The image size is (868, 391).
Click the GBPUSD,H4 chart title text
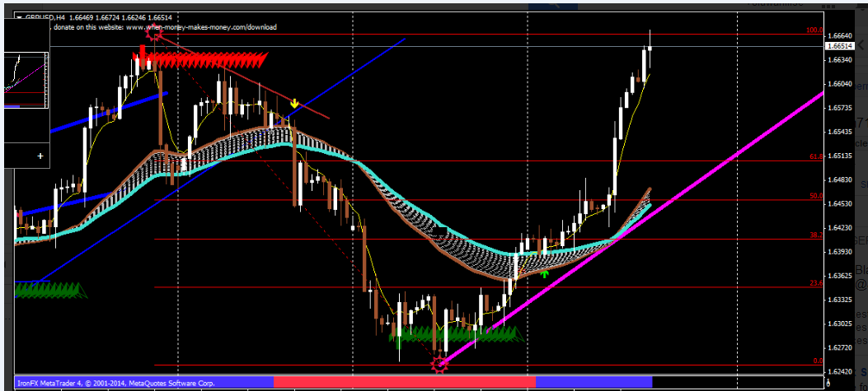coord(45,17)
